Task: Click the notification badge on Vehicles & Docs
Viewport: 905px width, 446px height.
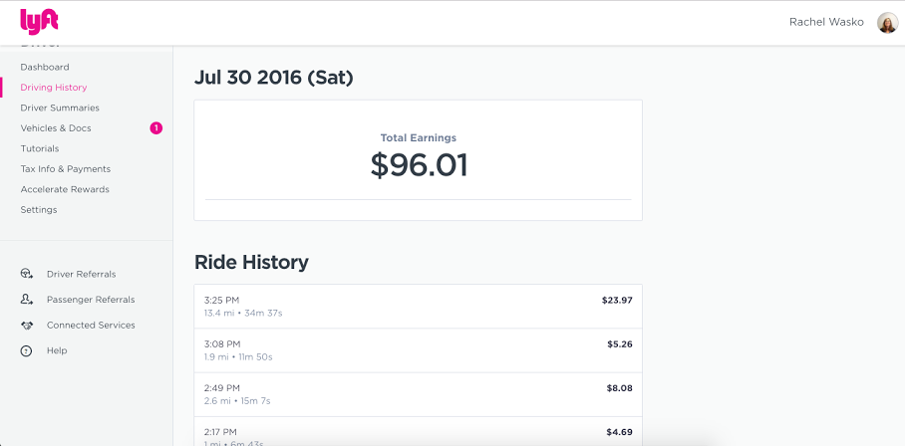Action: 155,127
